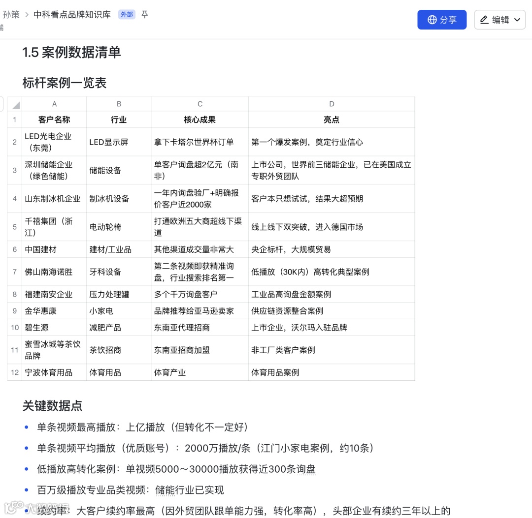Viewport: 532px width, 518px height.
Task: Click the cell LED显示屏
Action: 119,142
